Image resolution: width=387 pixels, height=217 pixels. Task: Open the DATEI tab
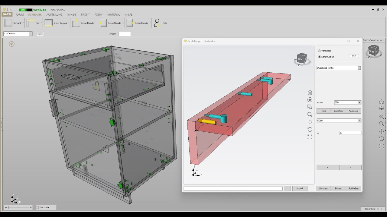(7, 14)
